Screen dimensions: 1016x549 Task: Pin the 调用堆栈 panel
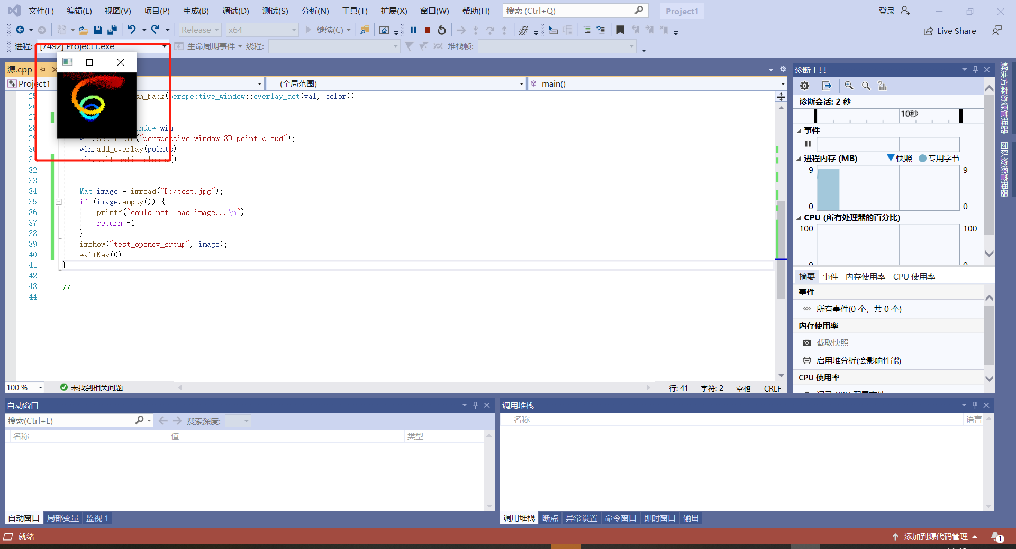click(x=974, y=405)
